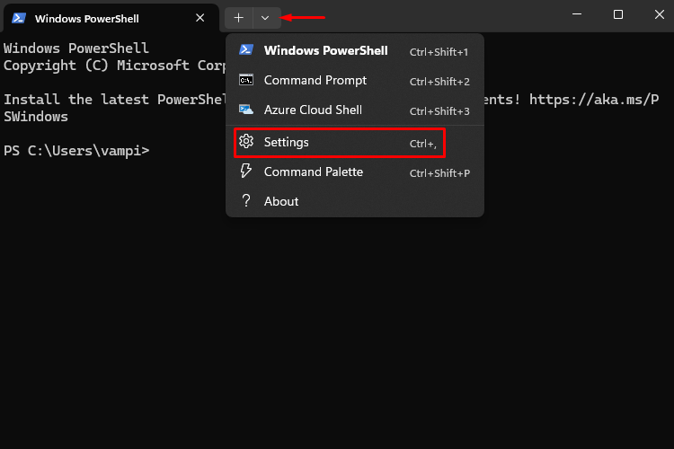Screen dimensions: 674x449
Task: Close the Windows PowerShell tab
Action: tap(200, 18)
